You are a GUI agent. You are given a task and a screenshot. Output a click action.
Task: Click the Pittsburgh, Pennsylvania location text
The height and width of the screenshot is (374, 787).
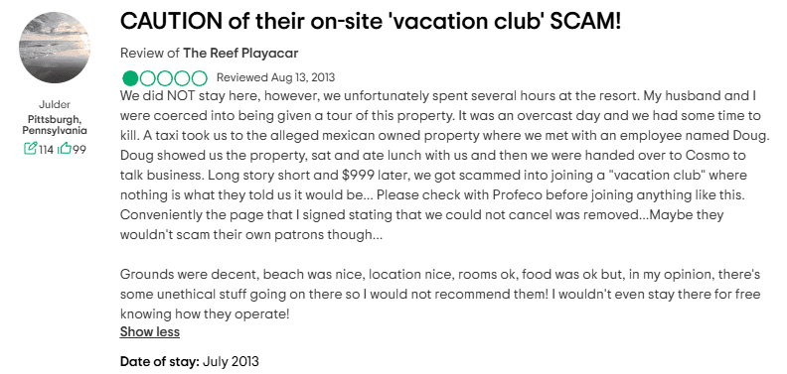(x=55, y=125)
